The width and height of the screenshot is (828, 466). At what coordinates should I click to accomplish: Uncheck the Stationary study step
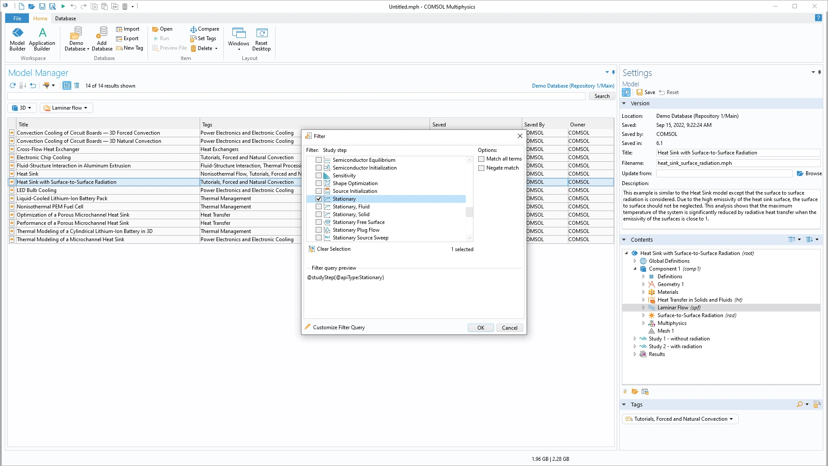pyautogui.click(x=319, y=199)
